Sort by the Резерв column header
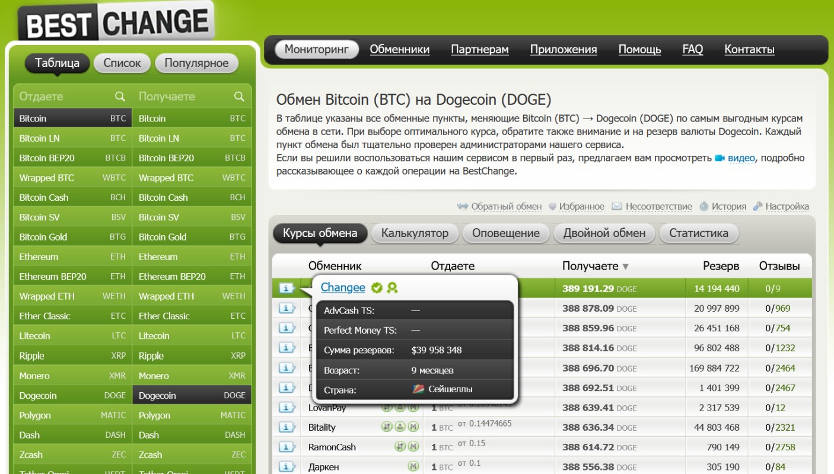 tap(721, 266)
